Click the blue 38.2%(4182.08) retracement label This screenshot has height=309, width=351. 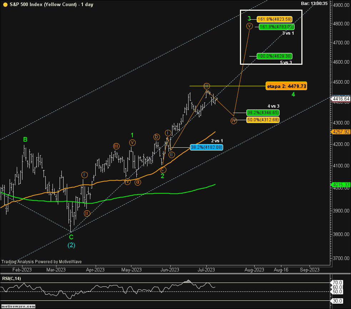pos(206,147)
